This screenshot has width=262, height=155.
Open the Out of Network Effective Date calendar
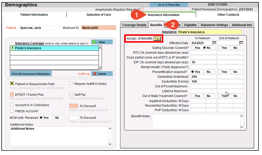tap(241, 43)
